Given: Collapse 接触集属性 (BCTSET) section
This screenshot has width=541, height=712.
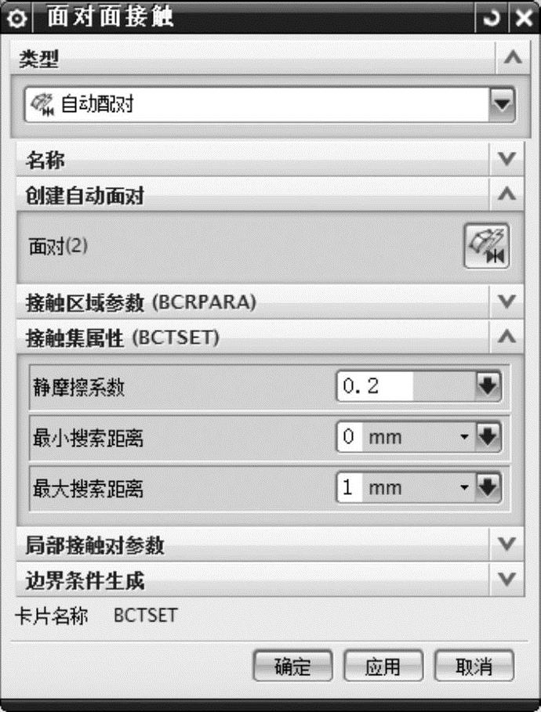Looking at the screenshot, I should pos(508,337).
